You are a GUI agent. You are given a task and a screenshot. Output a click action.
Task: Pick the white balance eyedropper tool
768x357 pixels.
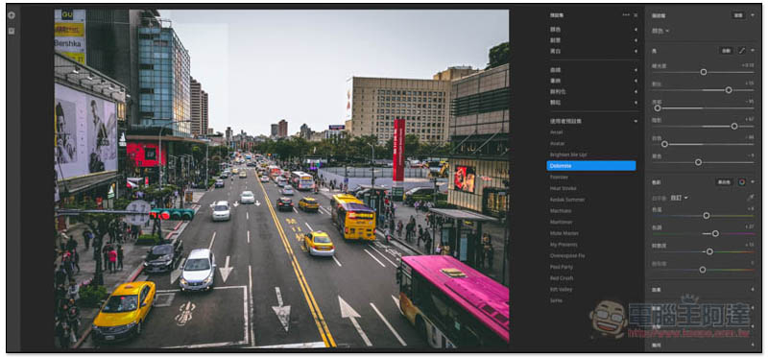[x=751, y=198]
